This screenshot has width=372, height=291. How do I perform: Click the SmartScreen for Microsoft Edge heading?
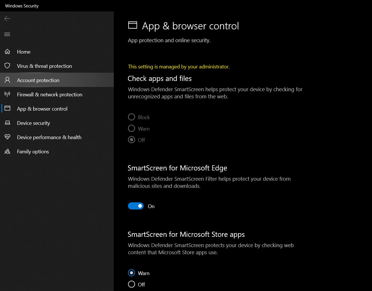coord(177,168)
